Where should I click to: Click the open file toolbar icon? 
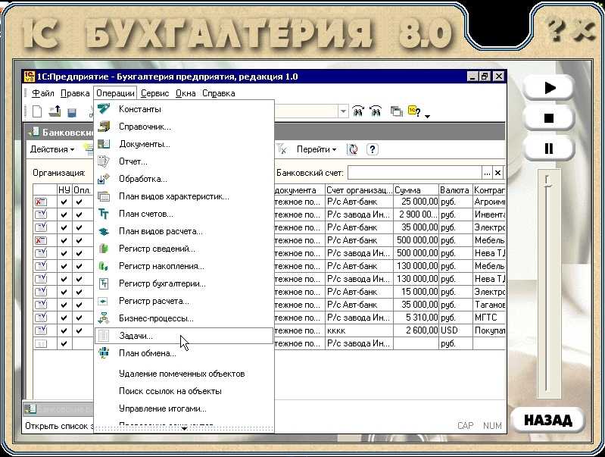pyautogui.click(x=55, y=111)
